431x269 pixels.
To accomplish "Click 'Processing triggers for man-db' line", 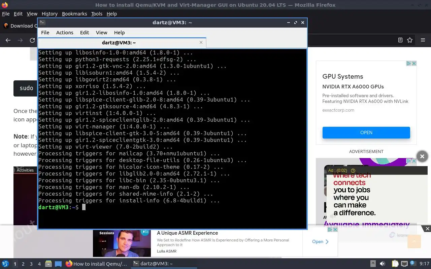I will pos(114,187).
